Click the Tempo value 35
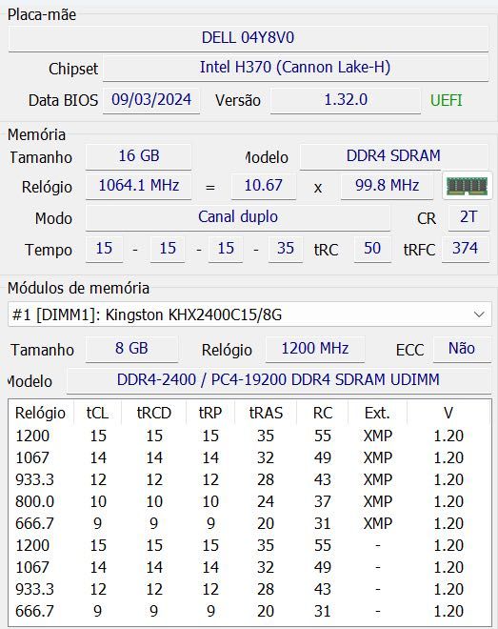This screenshot has height=629, width=498. coord(286,249)
